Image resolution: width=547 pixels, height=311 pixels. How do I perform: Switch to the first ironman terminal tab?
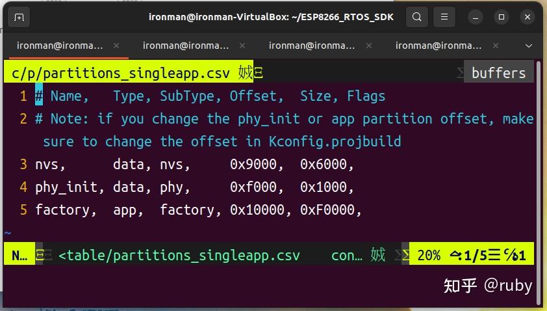point(60,46)
